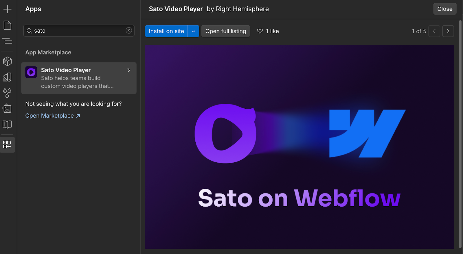Open the Assets image icon
Screen dimensions: 463x254
point(7,109)
